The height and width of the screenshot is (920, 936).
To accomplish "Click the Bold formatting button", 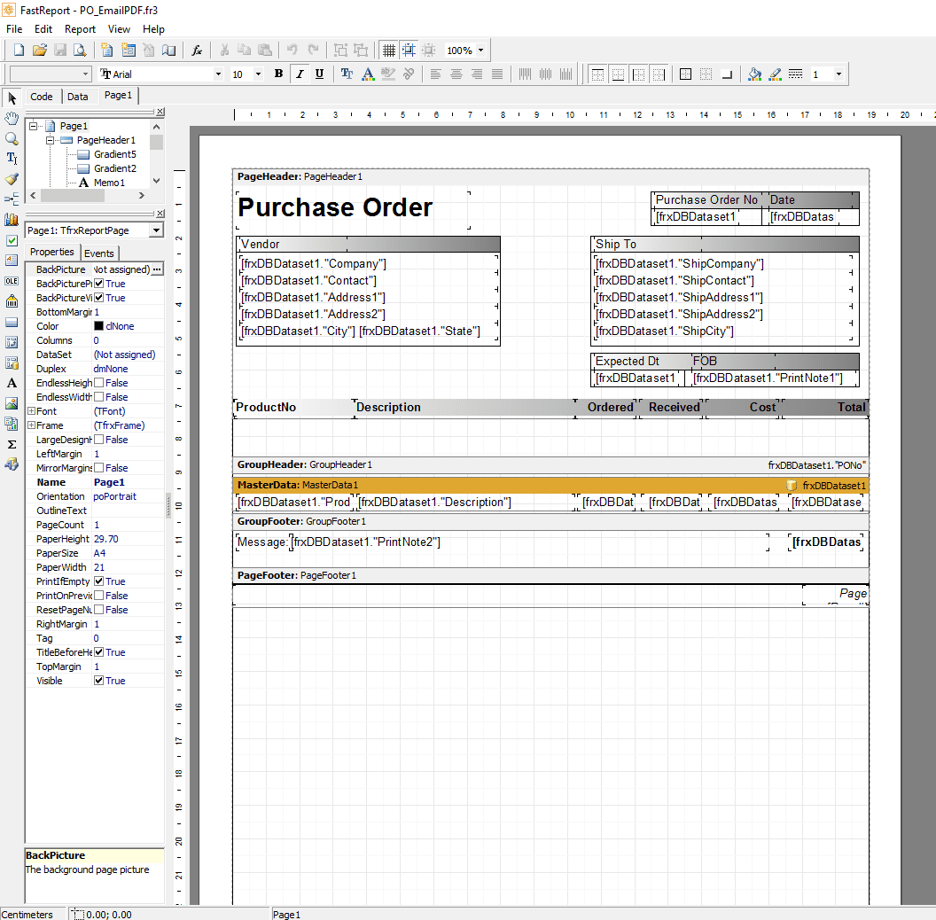I will (278, 74).
